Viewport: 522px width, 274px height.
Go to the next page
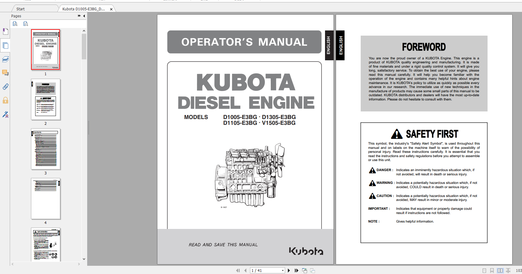coord(289,270)
